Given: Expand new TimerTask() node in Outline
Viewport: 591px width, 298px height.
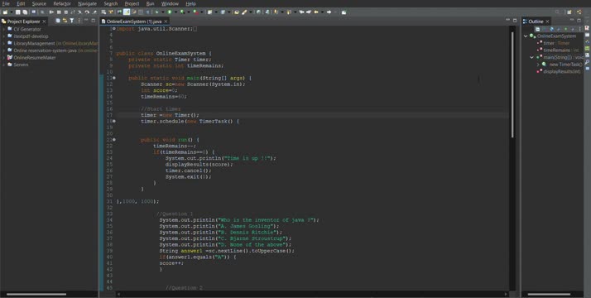Looking at the screenshot, I should click(x=538, y=65).
